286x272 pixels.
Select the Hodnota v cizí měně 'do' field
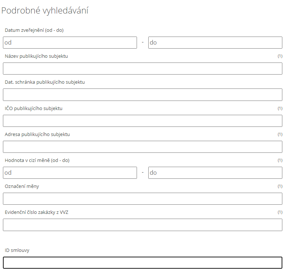point(215,173)
